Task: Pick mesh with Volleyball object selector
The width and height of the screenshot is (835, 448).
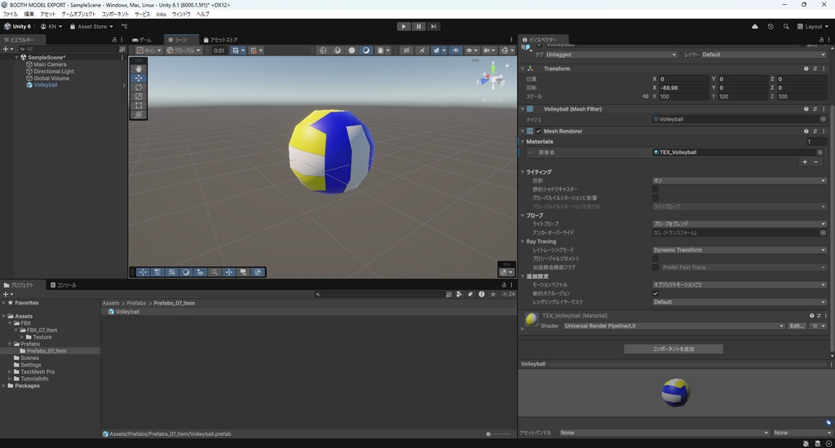Action: (x=823, y=119)
